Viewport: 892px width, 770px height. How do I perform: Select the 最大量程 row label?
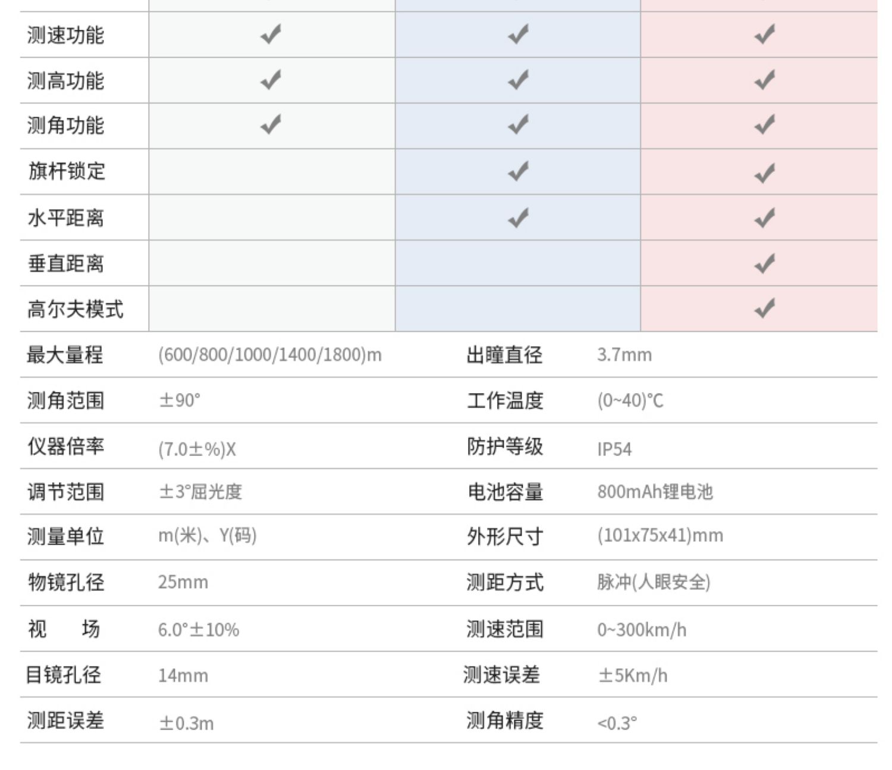pos(65,355)
